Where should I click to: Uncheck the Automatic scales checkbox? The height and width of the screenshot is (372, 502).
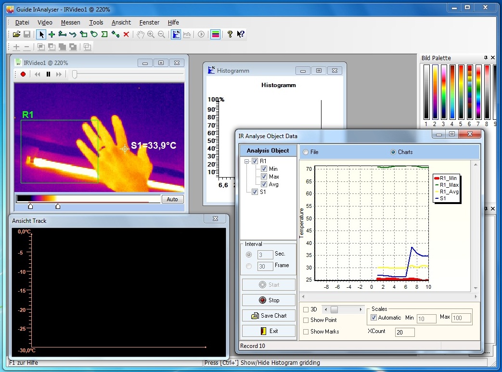[x=374, y=318]
